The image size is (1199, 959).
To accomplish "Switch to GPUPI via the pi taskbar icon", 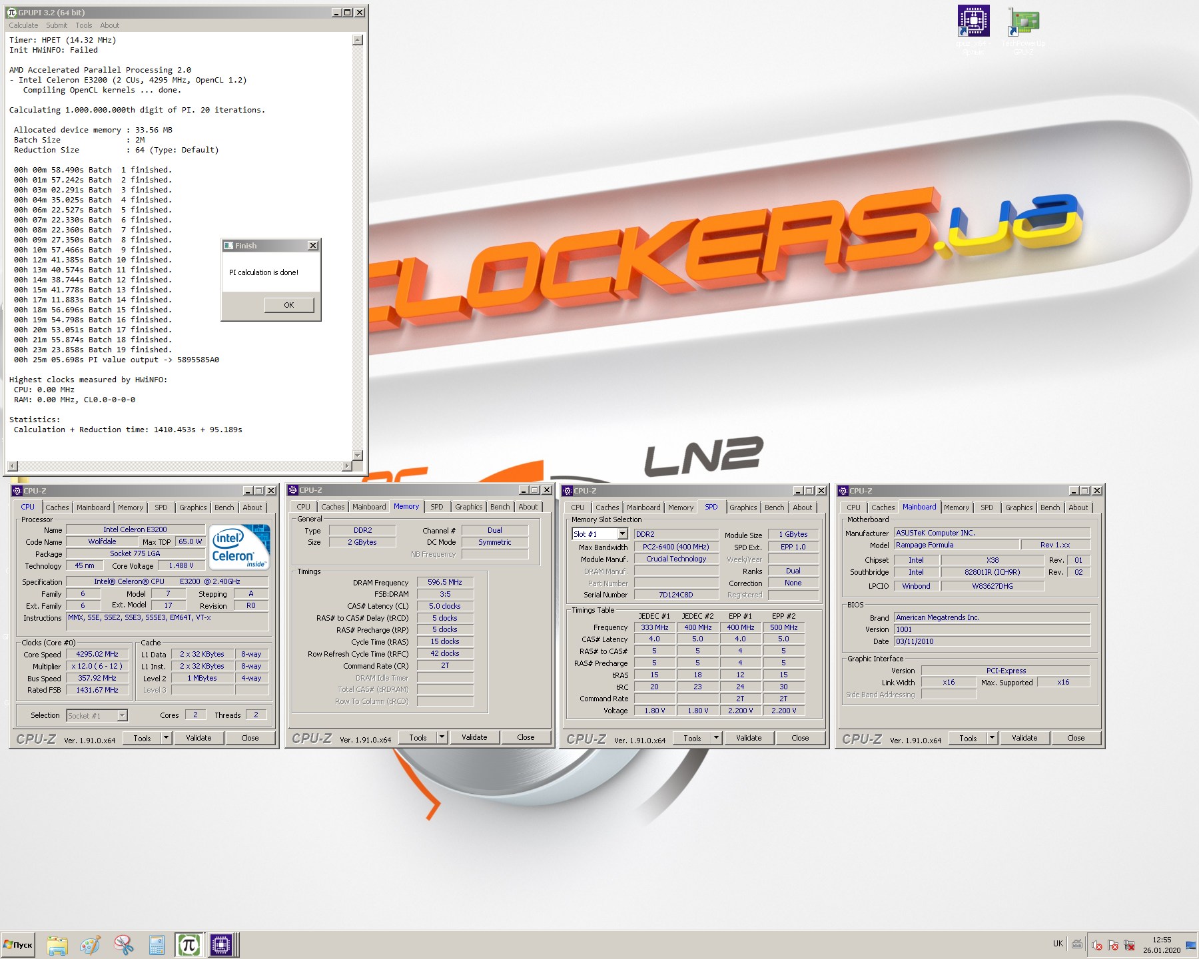I will pyautogui.click(x=189, y=945).
